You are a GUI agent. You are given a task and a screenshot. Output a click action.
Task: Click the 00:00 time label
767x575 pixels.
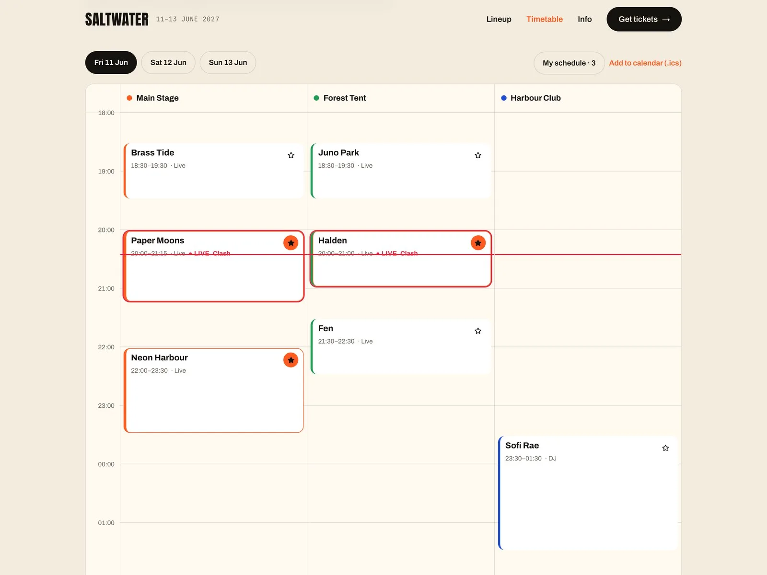point(106,464)
